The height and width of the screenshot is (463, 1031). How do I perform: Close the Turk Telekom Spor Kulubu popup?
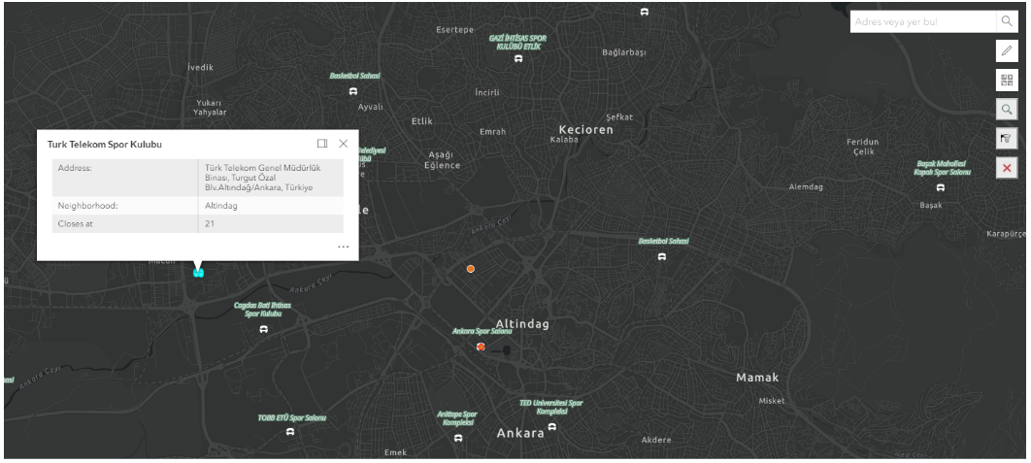[x=344, y=144]
